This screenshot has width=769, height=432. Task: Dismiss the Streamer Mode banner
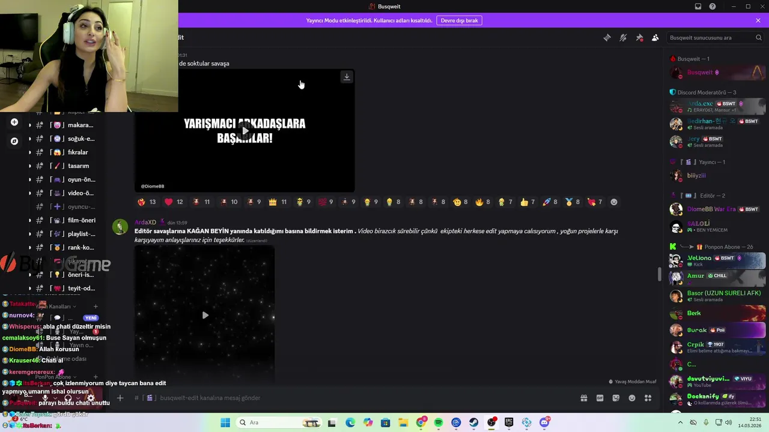click(x=758, y=20)
